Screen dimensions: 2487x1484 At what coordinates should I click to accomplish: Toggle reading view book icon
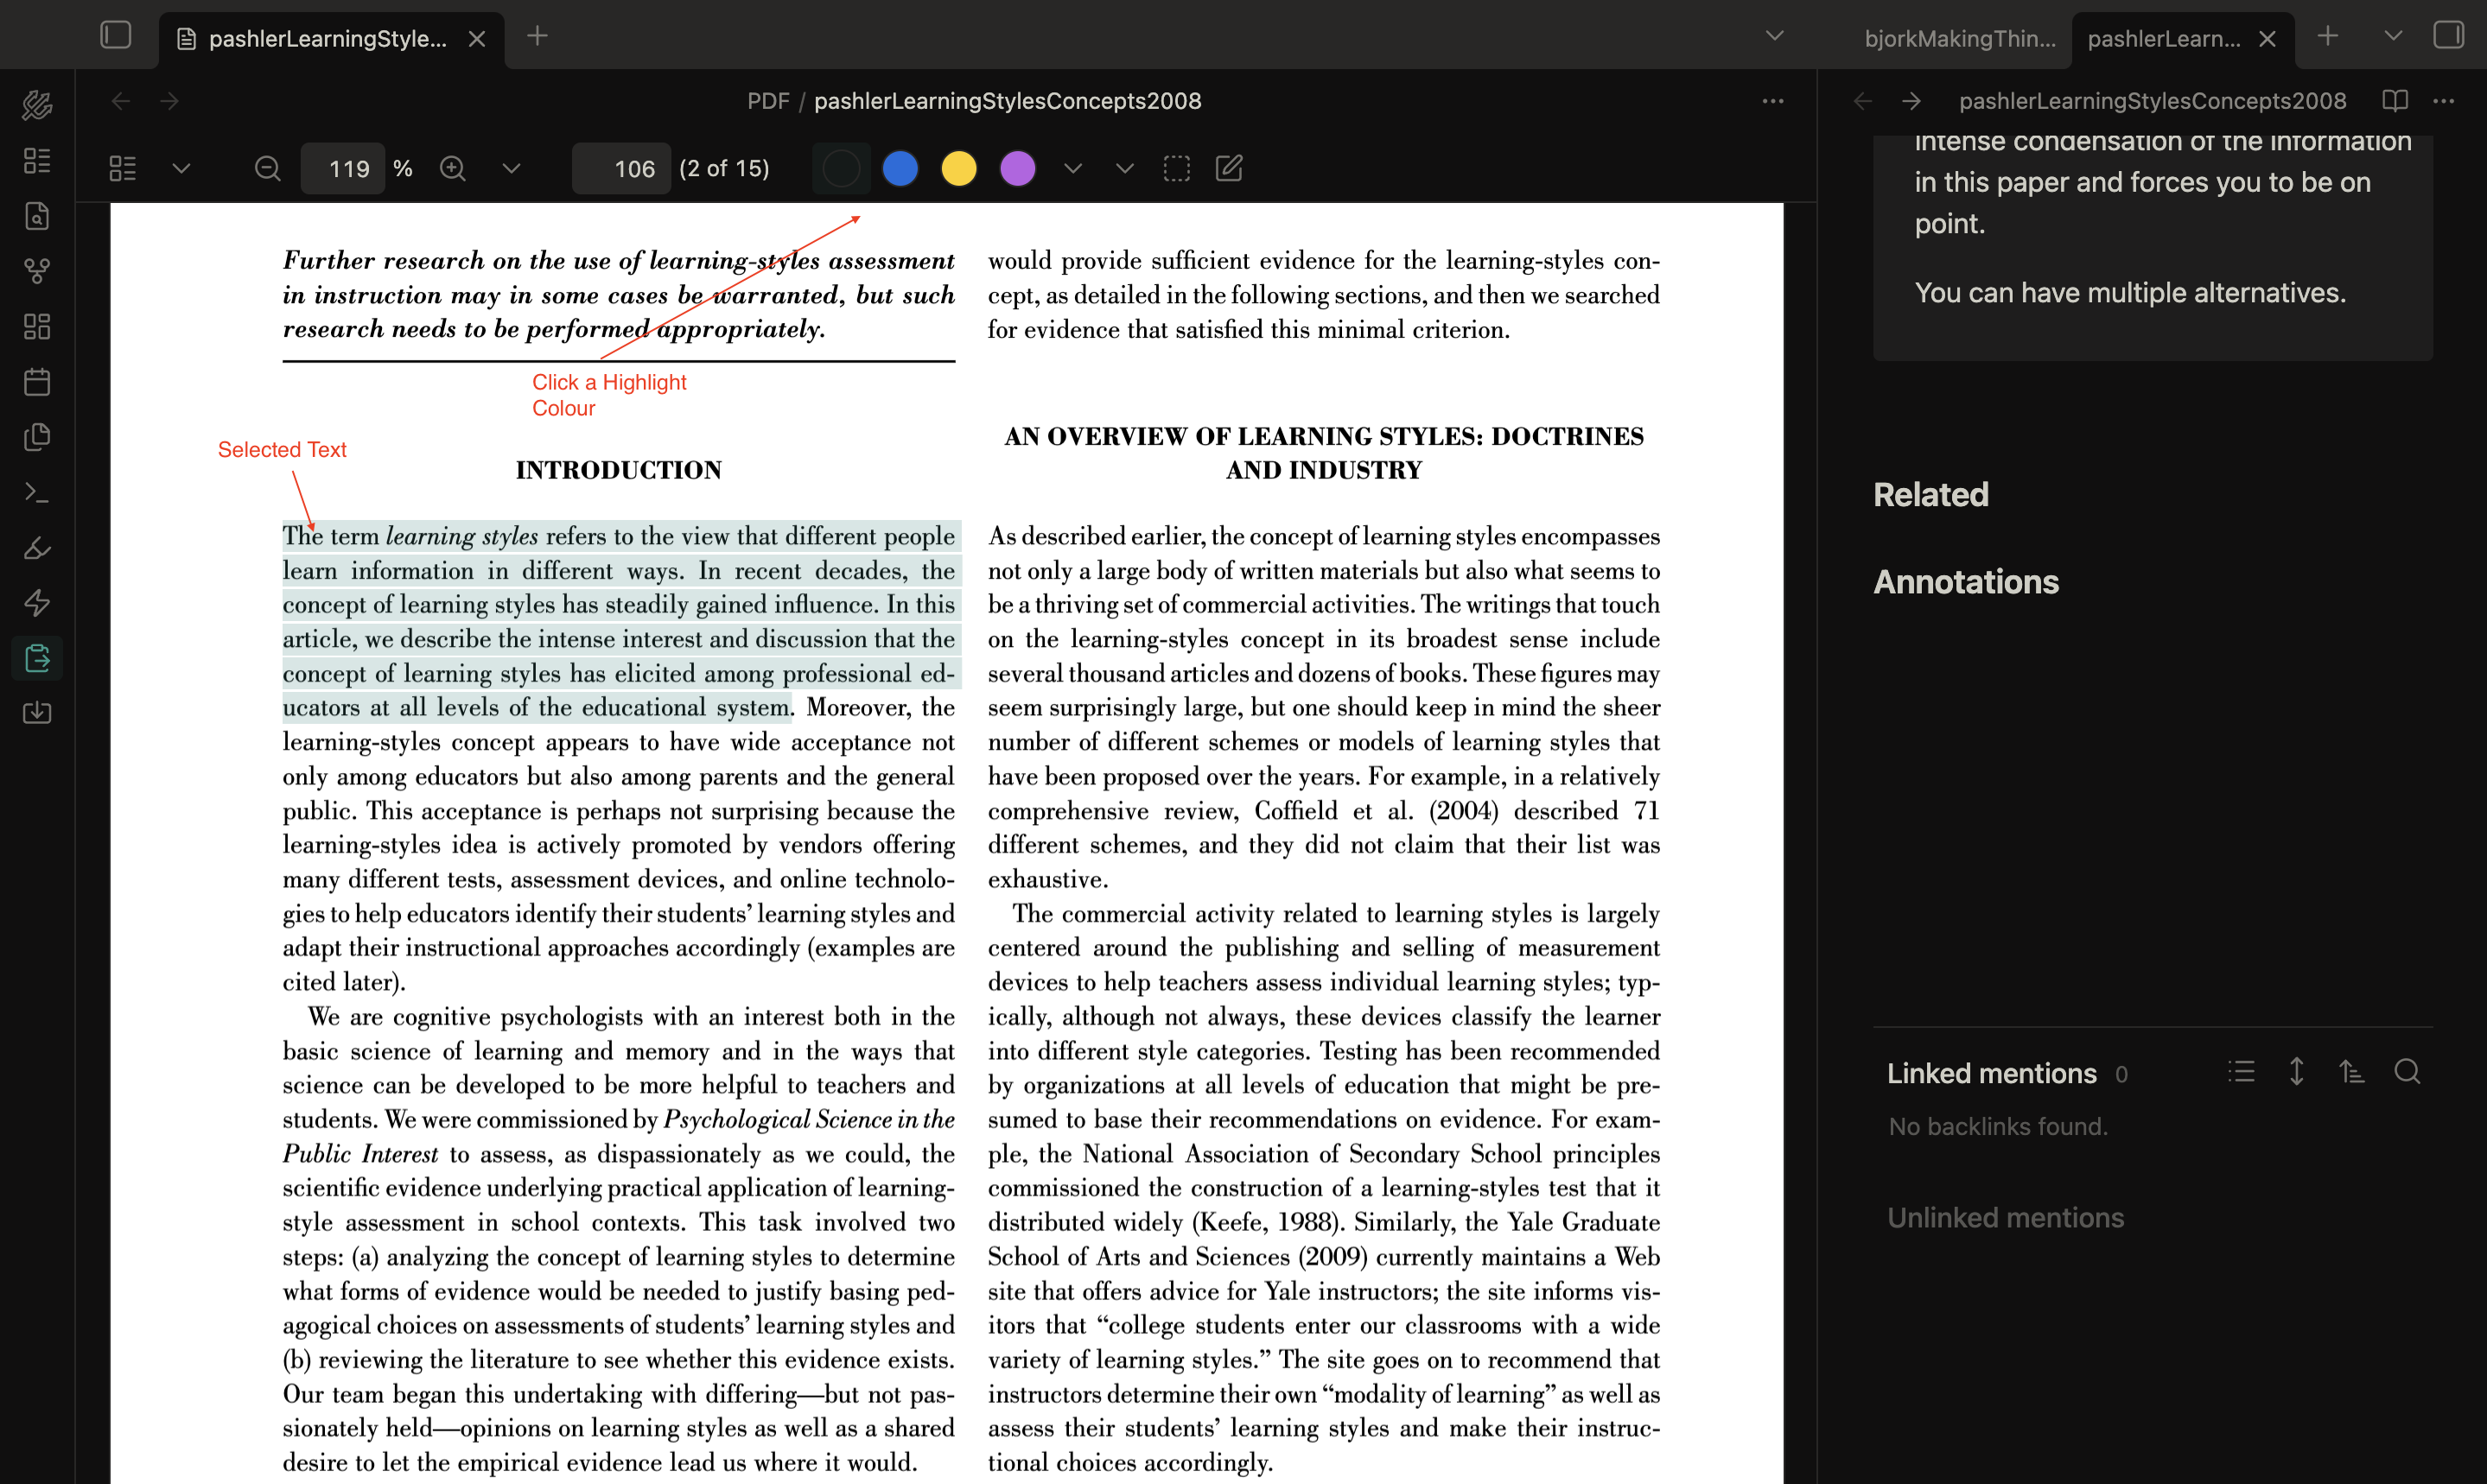point(2394,101)
